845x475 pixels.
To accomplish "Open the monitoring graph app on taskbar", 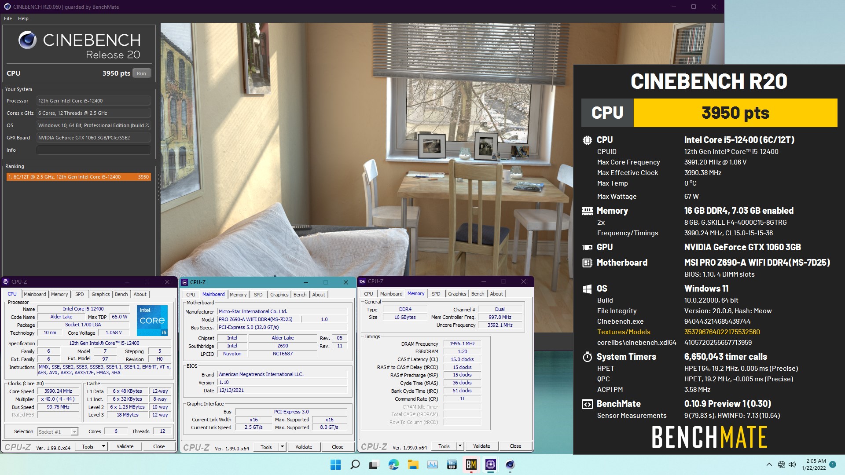I will click(x=432, y=464).
